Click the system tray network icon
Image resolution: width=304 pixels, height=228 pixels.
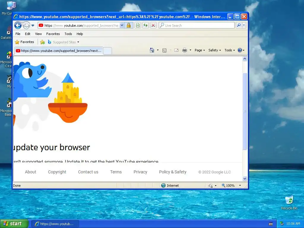point(282,224)
